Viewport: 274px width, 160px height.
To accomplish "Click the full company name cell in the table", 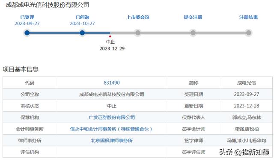I will (x=112, y=94).
